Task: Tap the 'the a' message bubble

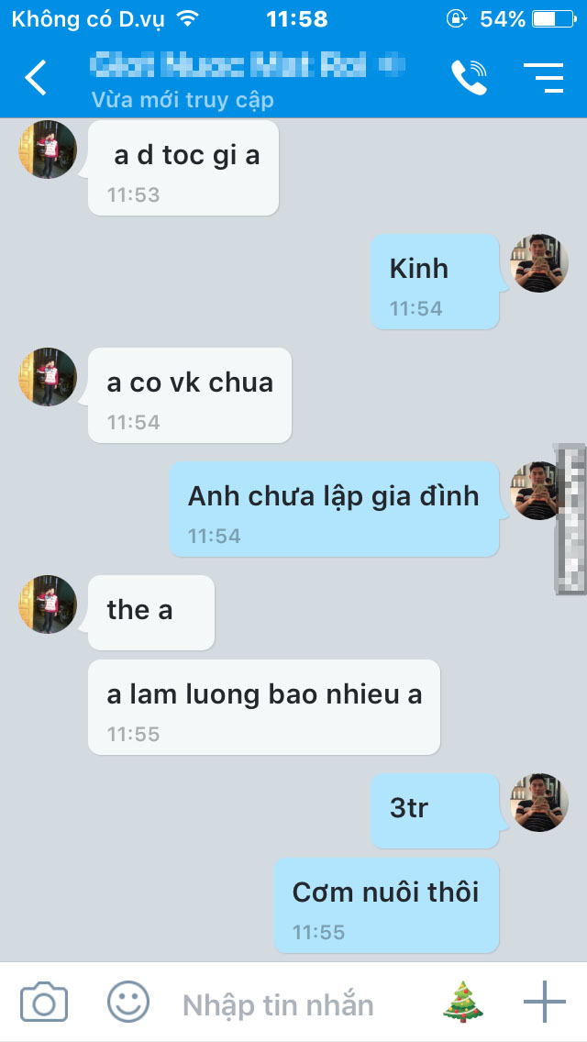Action: (151, 613)
